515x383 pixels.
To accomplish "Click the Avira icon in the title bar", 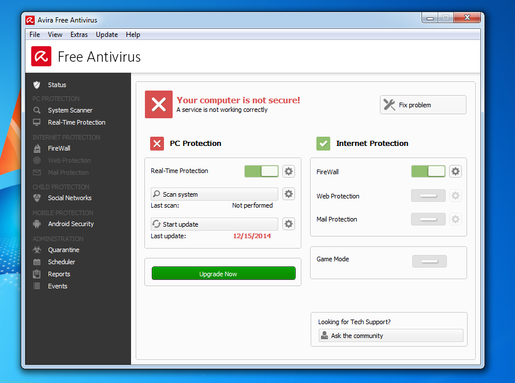I will click(x=30, y=20).
